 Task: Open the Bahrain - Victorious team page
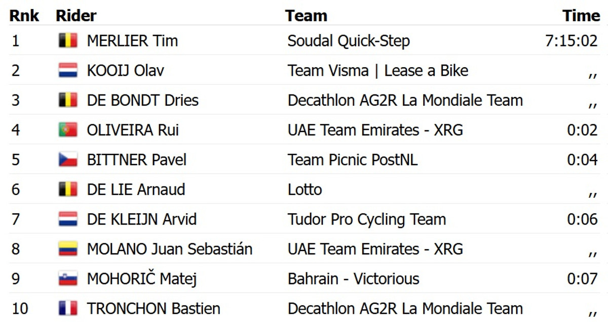pos(353,279)
